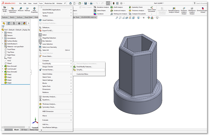This screenshot has height=136, width=210.
Task: Click the feature tree filter icon
Action: [x=3, y=27]
